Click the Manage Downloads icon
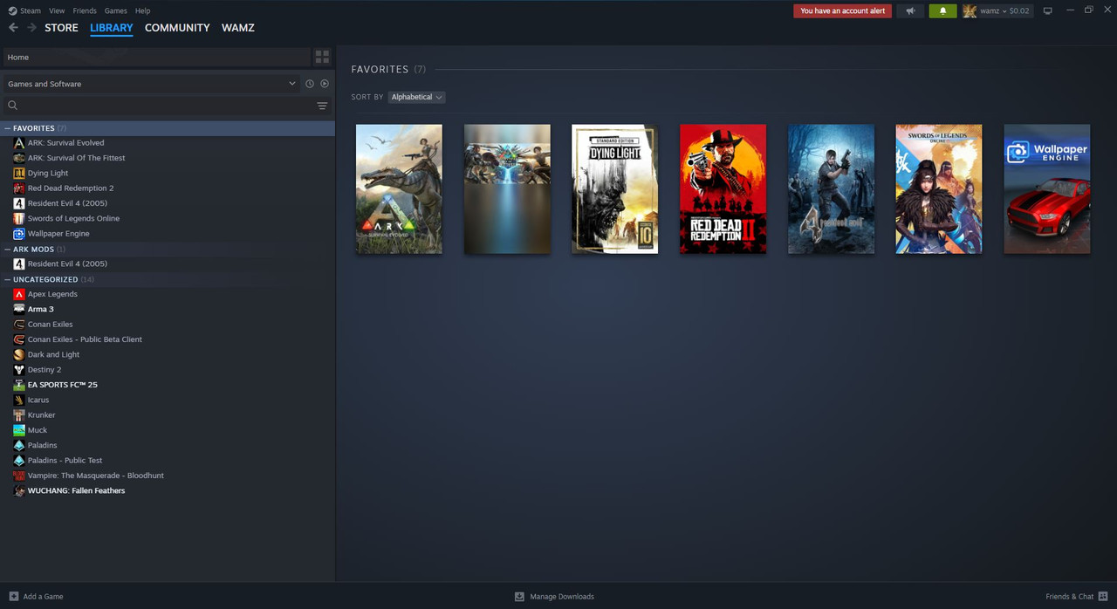This screenshot has width=1117, height=609. click(x=519, y=597)
